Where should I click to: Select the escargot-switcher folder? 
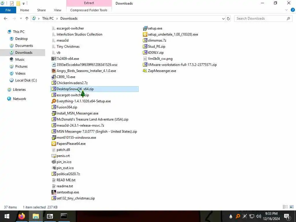click(70, 28)
